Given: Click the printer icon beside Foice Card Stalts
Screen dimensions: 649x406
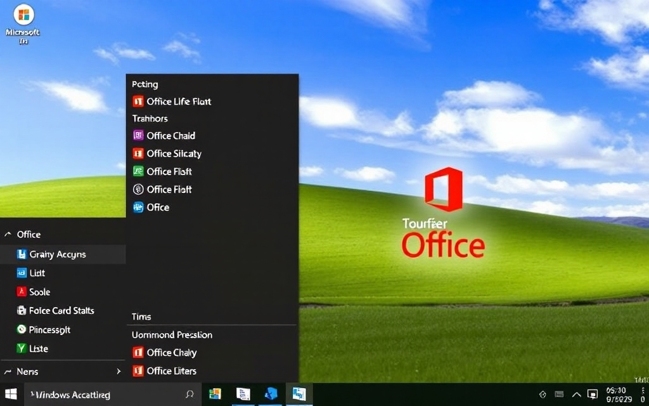Looking at the screenshot, I should tap(22, 310).
